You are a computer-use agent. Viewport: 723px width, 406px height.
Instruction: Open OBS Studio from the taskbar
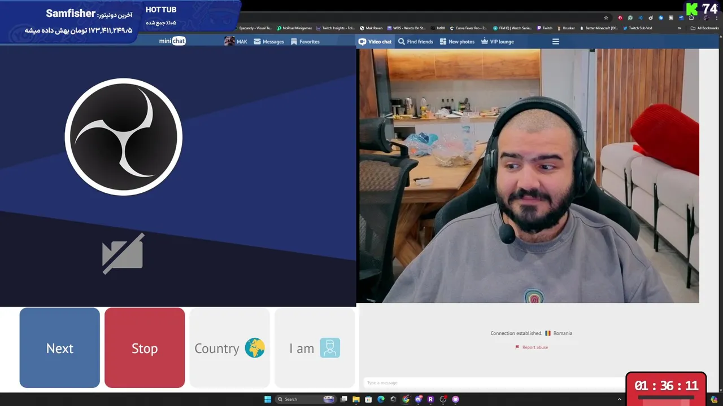[443, 399]
